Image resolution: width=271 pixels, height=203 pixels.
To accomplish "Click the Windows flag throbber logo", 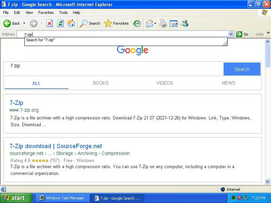I will 265,13.
